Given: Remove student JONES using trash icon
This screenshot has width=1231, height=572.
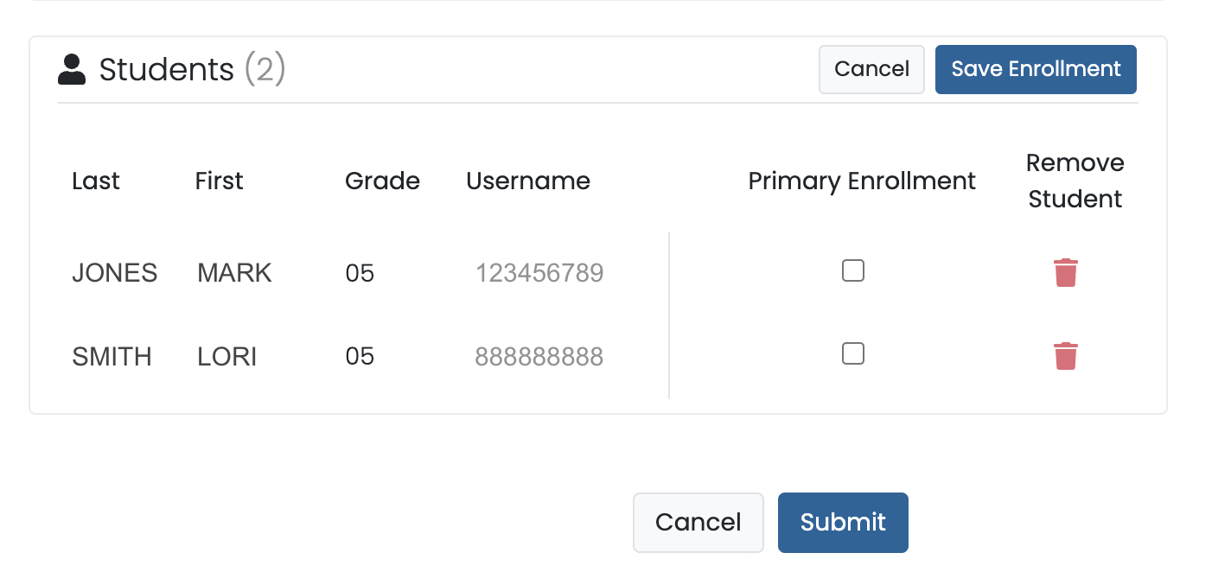Looking at the screenshot, I should click(1065, 272).
